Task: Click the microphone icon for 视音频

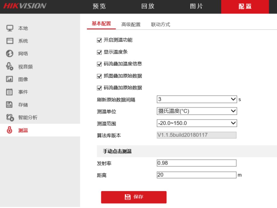Action: (x=9, y=66)
